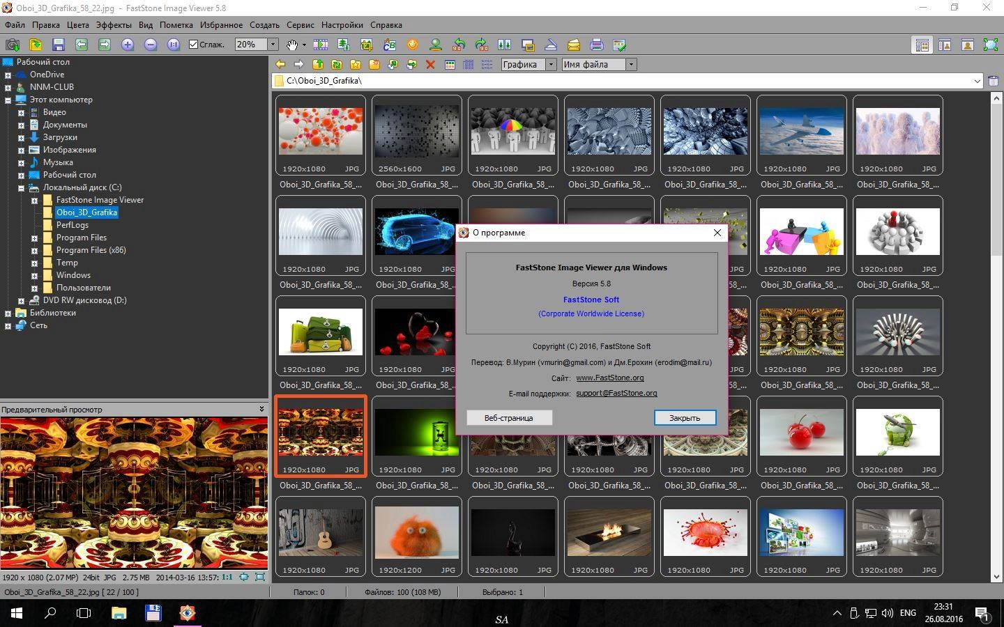Start the slideshow with filmstrip icon
This screenshot has width=1004, height=627.
click(x=321, y=45)
